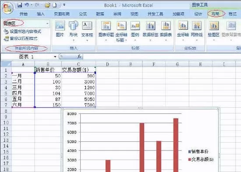The height and width of the screenshot is (172, 241).
Task: Switch to the 设计 (Design) chart tab
Action: pyautogui.click(x=198, y=14)
